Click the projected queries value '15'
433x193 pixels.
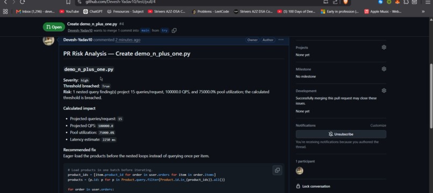click(x=120, y=119)
